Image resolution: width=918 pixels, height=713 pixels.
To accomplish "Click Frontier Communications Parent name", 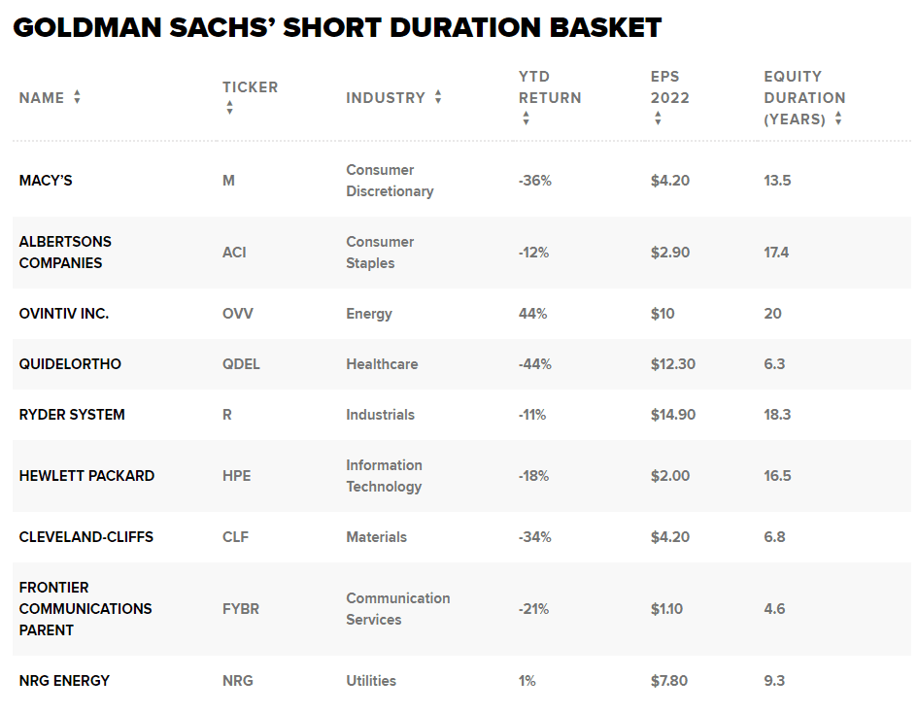I will (x=85, y=609).
